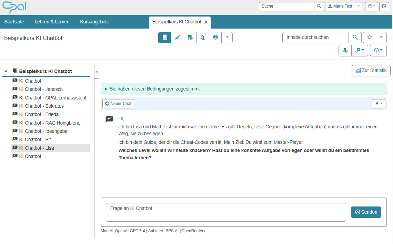Go to the Startseite tab
The height and width of the screenshot is (244, 393).
[14, 22]
